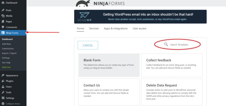Click the Media icon in sidebar
The width and height of the screenshot is (226, 106).
pos(3,16)
